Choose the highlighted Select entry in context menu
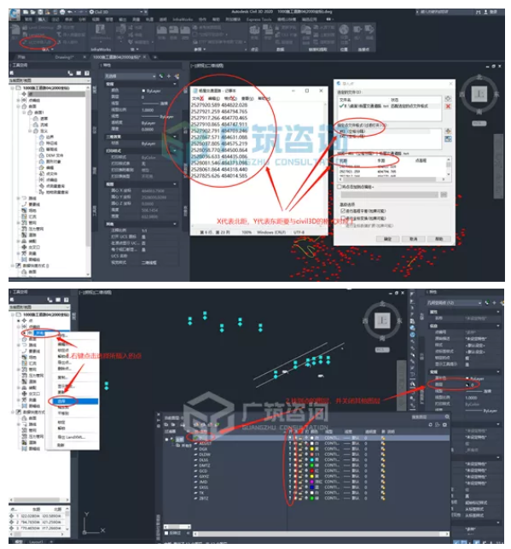Screen dimensions: 511x549 73,401
